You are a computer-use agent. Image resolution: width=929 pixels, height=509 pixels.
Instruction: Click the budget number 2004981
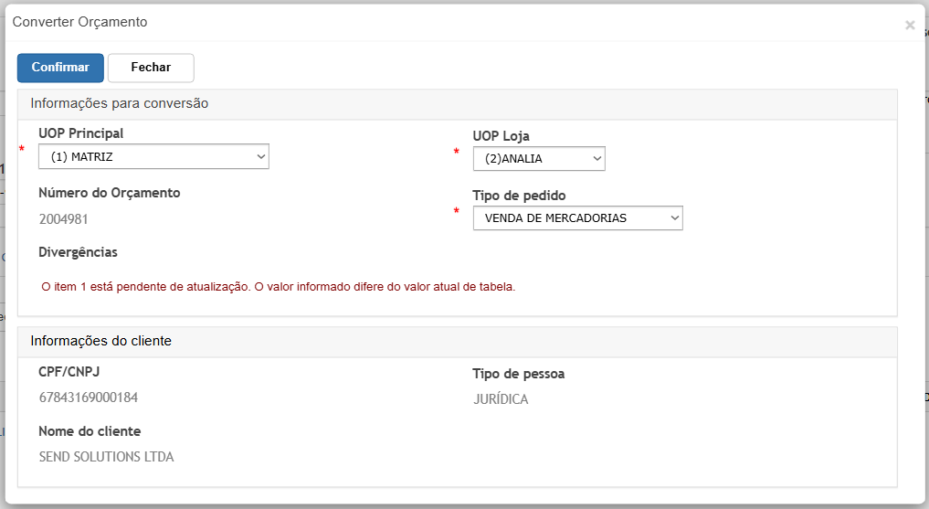coord(64,219)
